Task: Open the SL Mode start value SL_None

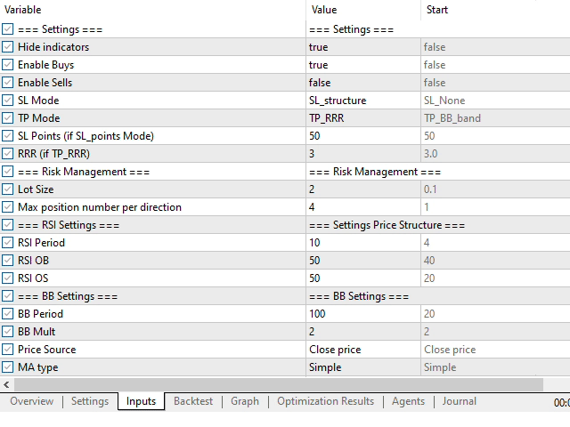Action: [495, 101]
